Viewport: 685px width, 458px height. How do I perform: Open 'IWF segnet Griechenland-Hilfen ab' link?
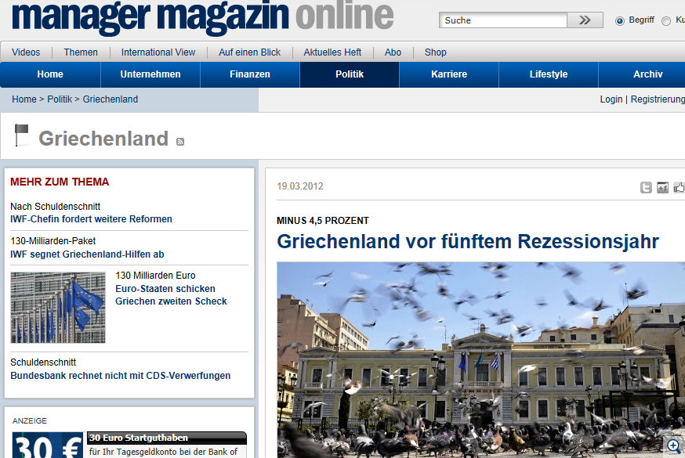point(87,254)
